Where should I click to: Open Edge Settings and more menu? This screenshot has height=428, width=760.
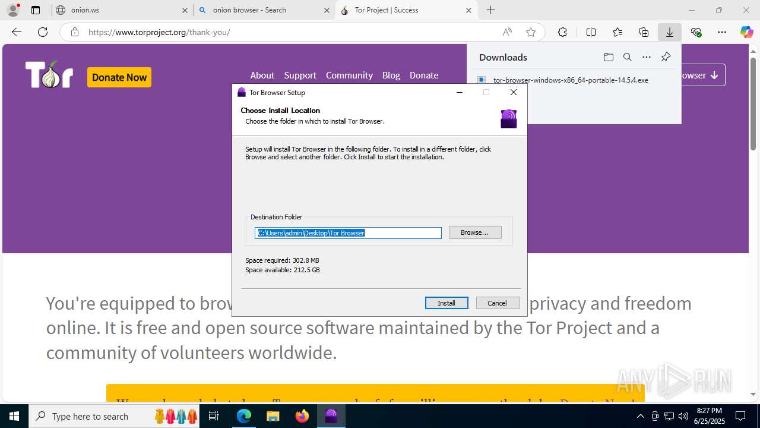[722, 32]
